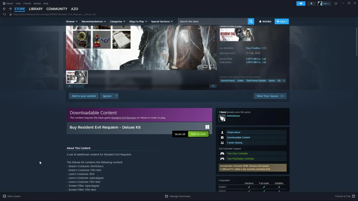
Task: Open the notifications bell
Action: pyautogui.click(x=311, y=3)
